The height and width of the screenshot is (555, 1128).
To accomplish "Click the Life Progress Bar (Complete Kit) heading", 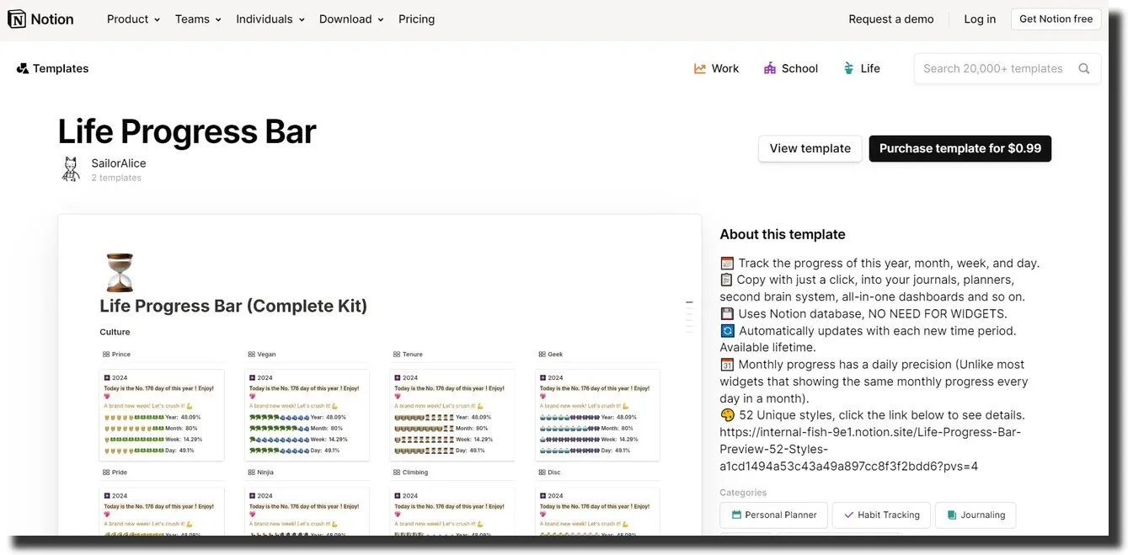I will click(x=233, y=306).
